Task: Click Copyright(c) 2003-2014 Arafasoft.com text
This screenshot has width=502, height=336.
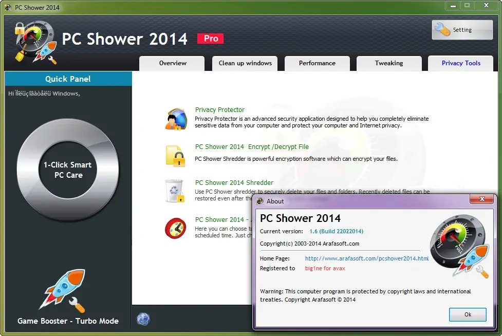Action: tap(309, 244)
